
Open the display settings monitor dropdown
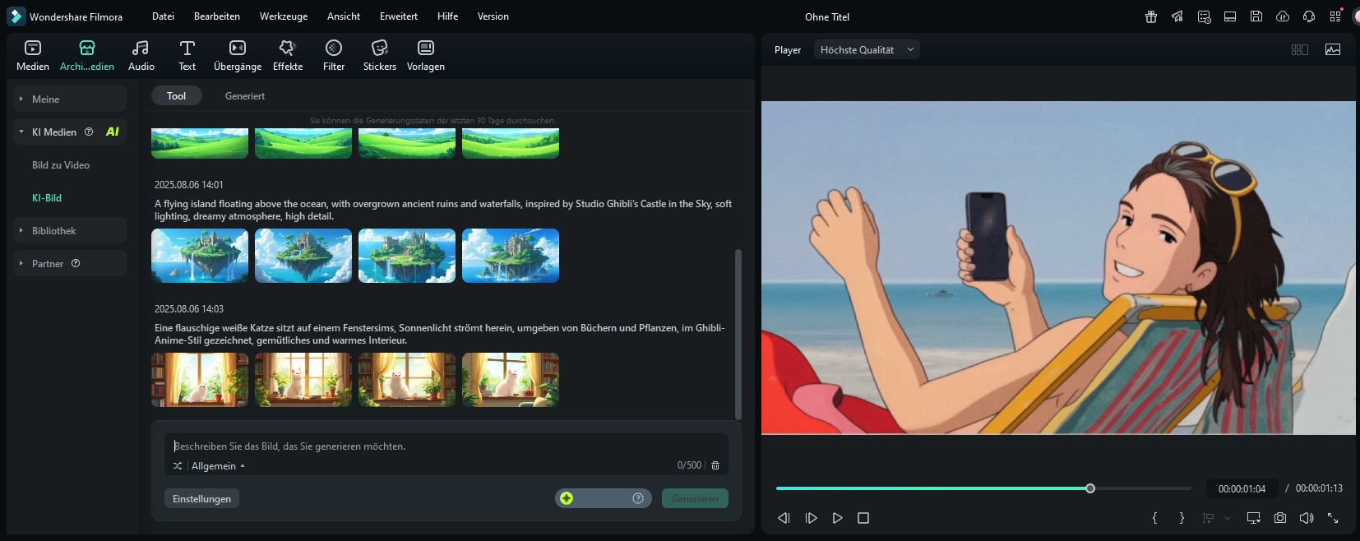tap(1253, 518)
